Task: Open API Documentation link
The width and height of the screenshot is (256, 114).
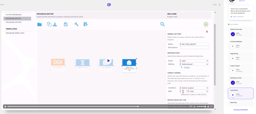Action: click(241, 110)
